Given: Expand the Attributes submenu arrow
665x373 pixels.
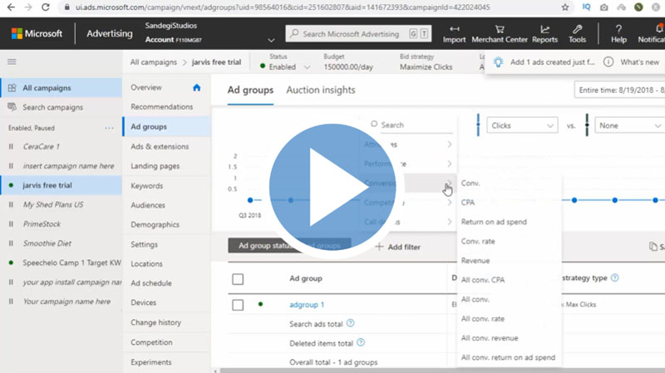Looking at the screenshot, I should (x=449, y=145).
